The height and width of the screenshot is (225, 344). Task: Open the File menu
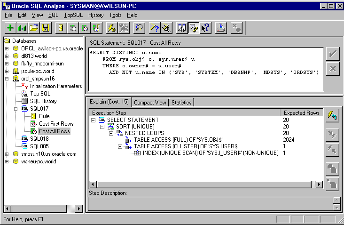[8, 15]
